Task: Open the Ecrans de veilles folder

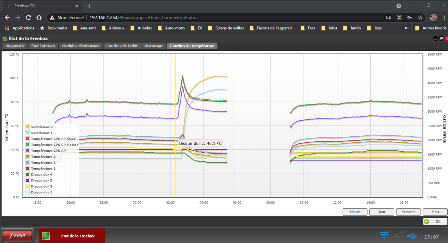Action: click(226, 28)
